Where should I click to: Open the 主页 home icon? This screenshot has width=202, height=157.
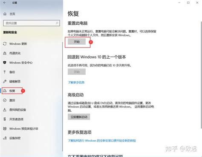[5, 14]
